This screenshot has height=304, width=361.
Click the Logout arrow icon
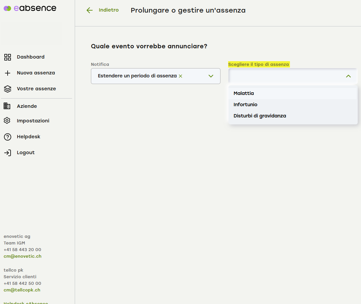[7, 152]
